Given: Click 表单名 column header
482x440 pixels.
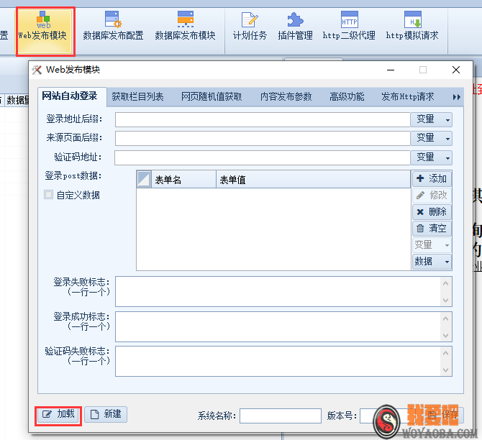Looking at the screenshot, I should 184,180.
